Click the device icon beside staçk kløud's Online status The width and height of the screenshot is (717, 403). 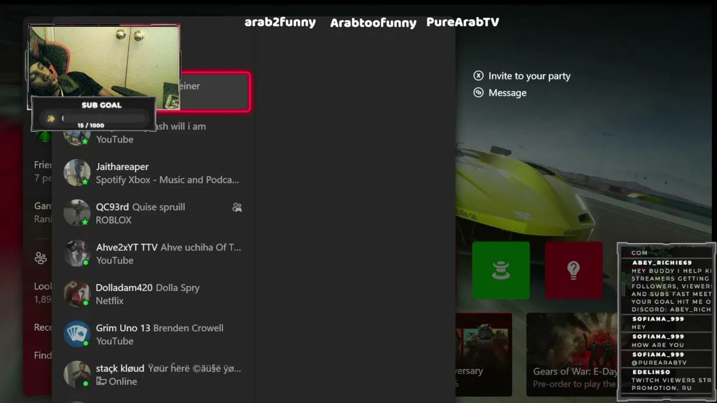[x=101, y=381]
